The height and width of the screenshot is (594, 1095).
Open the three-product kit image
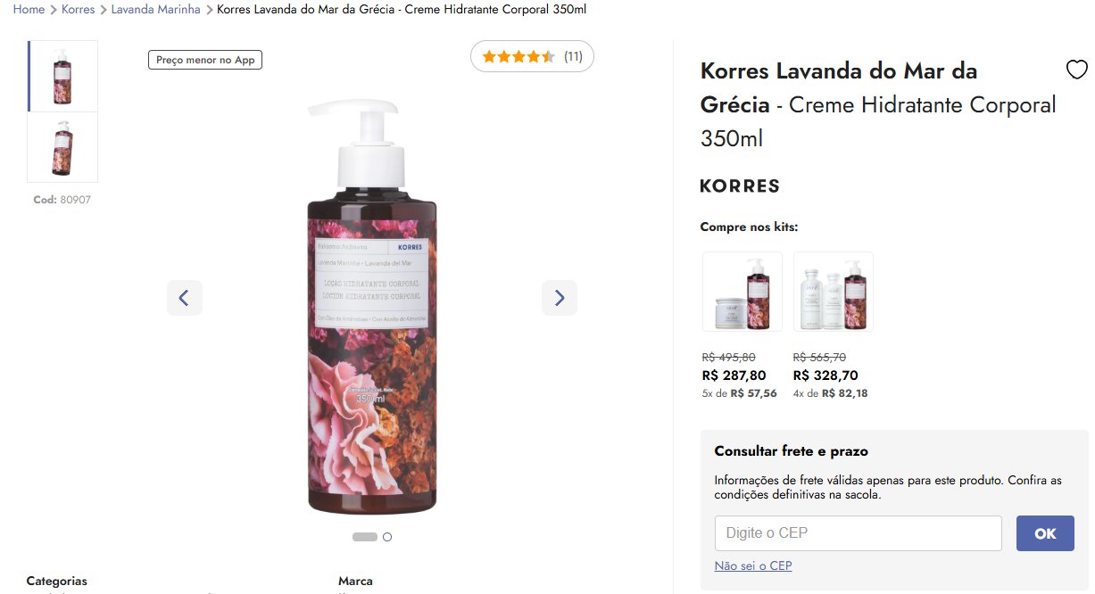834,292
